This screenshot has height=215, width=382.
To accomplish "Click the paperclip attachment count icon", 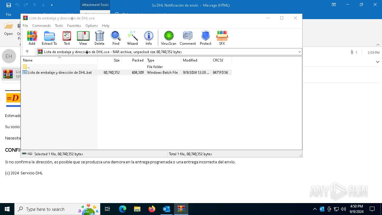I will tap(352, 52).
